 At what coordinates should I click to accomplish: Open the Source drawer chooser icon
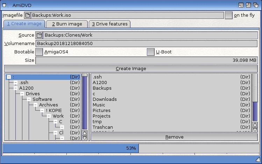click(x=39, y=35)
